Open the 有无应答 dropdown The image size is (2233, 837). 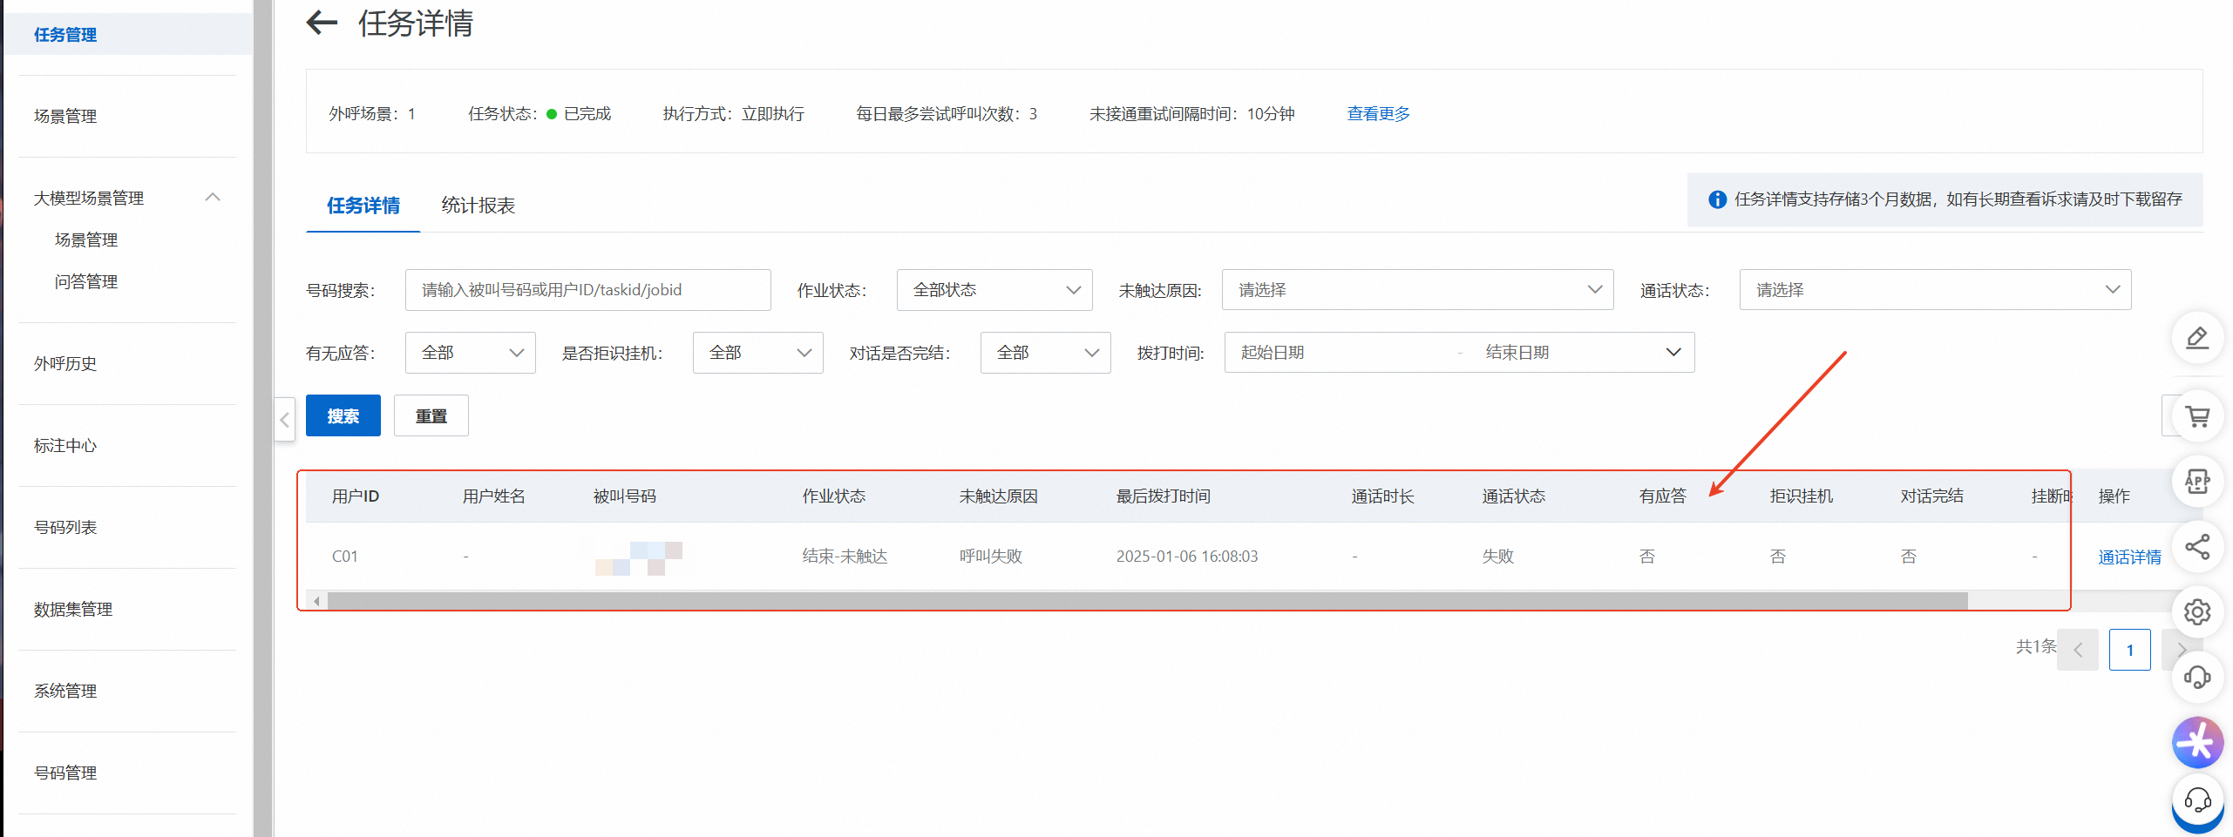(x=471, y=353)
